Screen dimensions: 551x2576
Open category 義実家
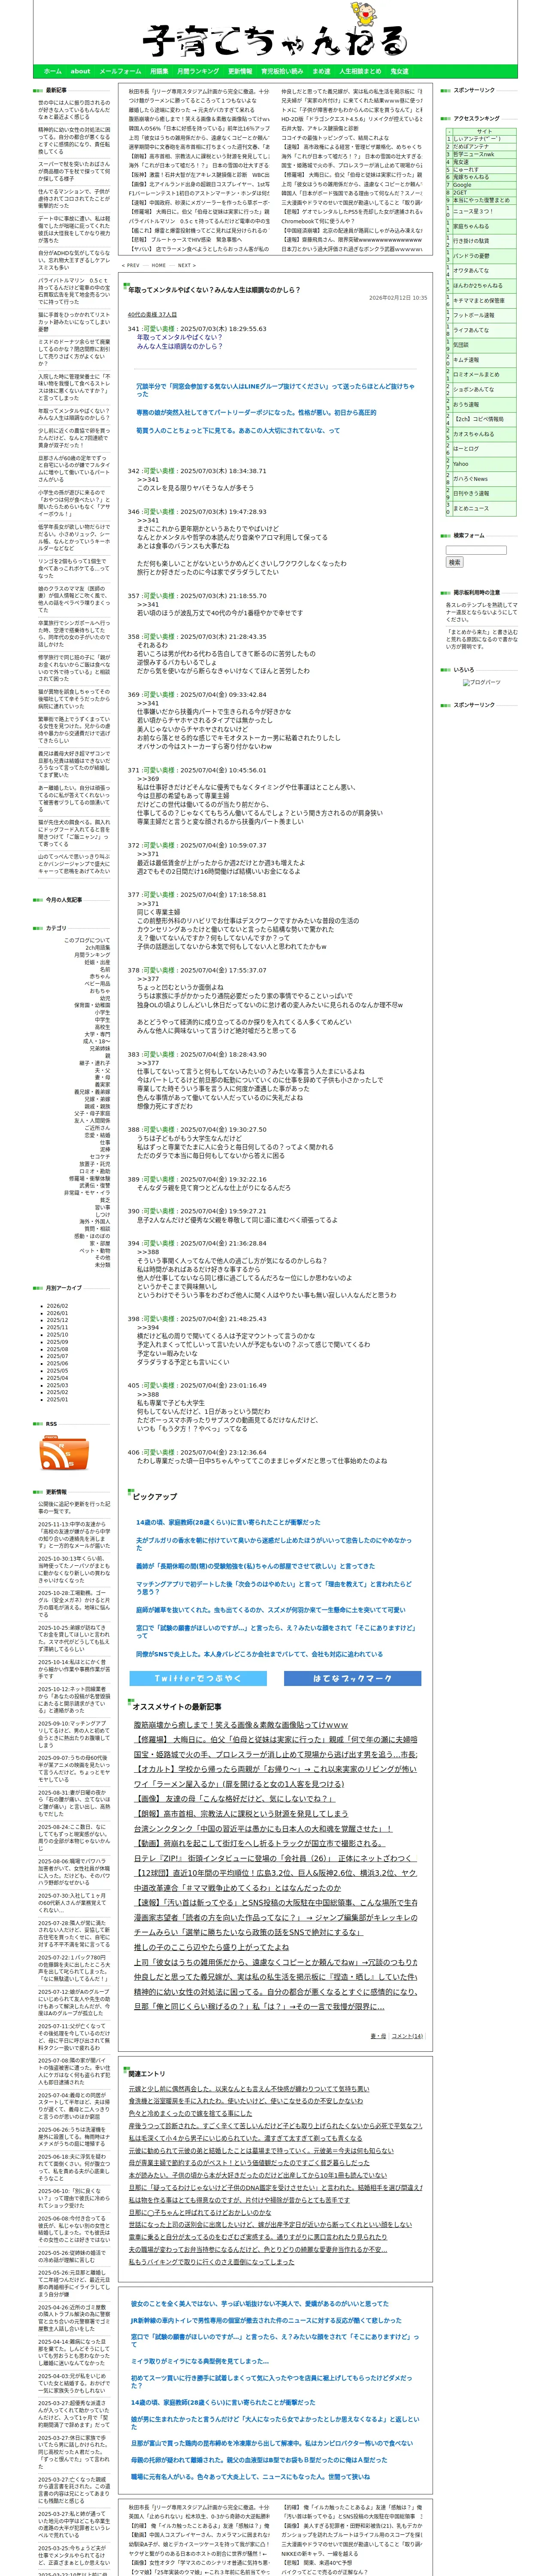pos(102,1084)
